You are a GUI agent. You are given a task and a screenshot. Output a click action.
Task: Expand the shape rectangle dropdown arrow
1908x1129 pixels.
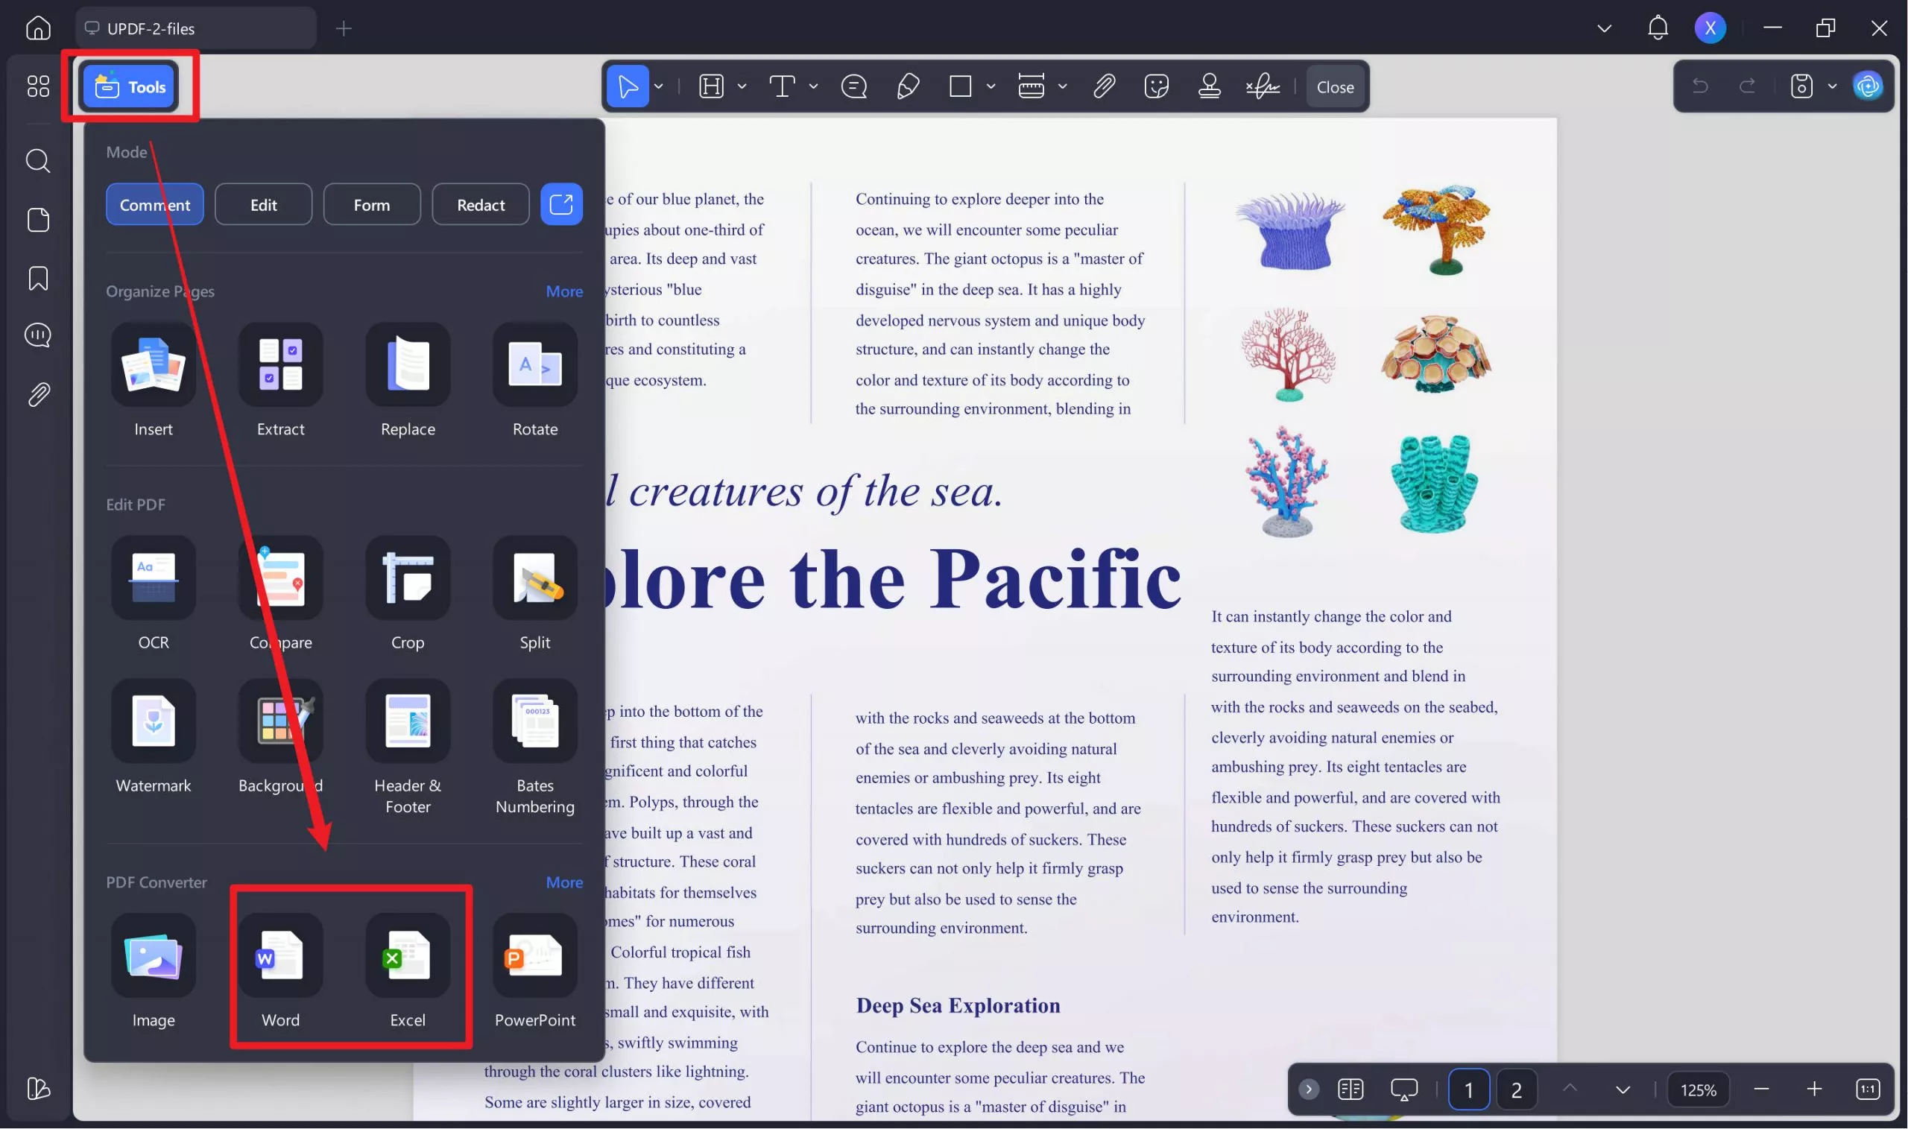pyautogui.click(x=991, y=86)
